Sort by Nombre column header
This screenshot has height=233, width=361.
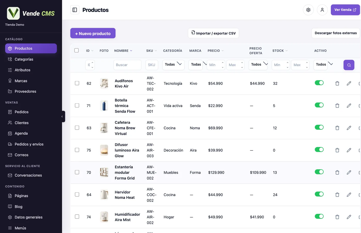click(123, 51)
